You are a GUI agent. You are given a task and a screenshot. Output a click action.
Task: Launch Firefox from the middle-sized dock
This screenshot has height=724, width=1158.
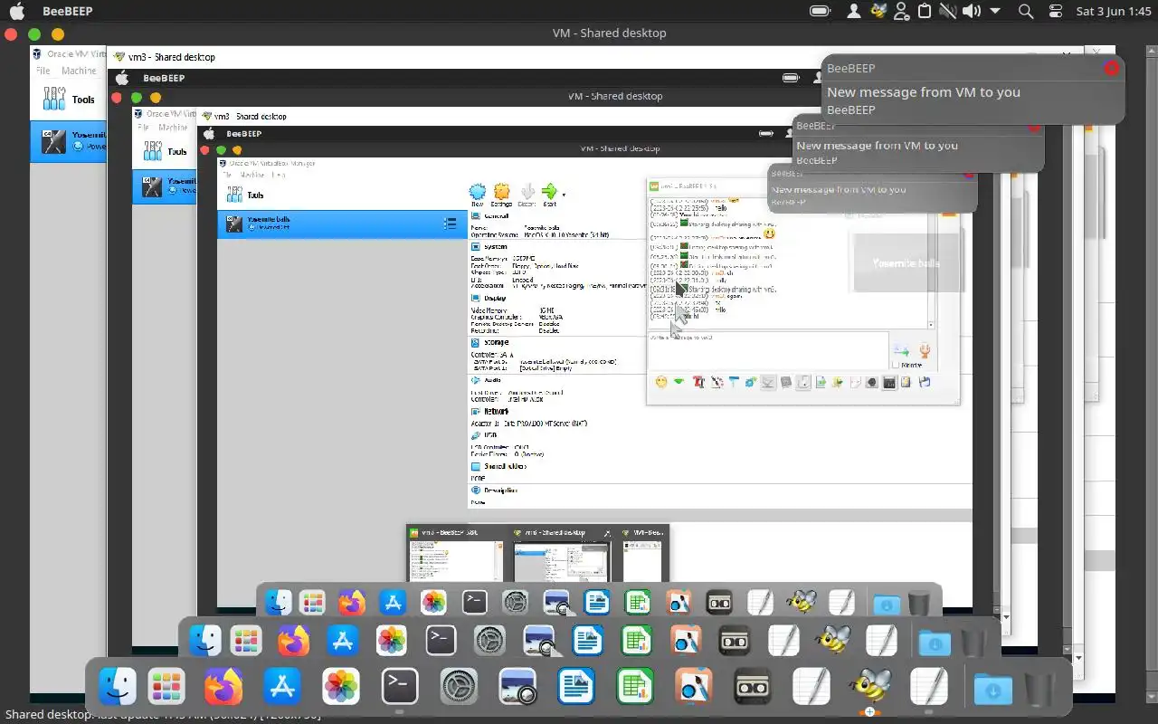coord(293,641)
